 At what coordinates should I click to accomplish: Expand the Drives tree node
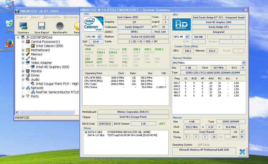tap(23, 75)
